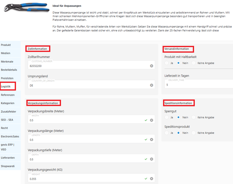Image resolution: width=233 pixels, height=184 pixels.
Task: Click the clear icon in Verpackungslänge field
Action: 151,140
